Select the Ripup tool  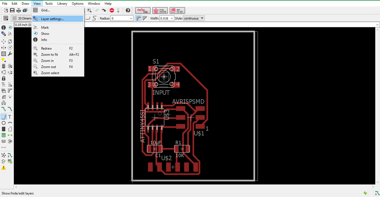[x=10, y=109]
